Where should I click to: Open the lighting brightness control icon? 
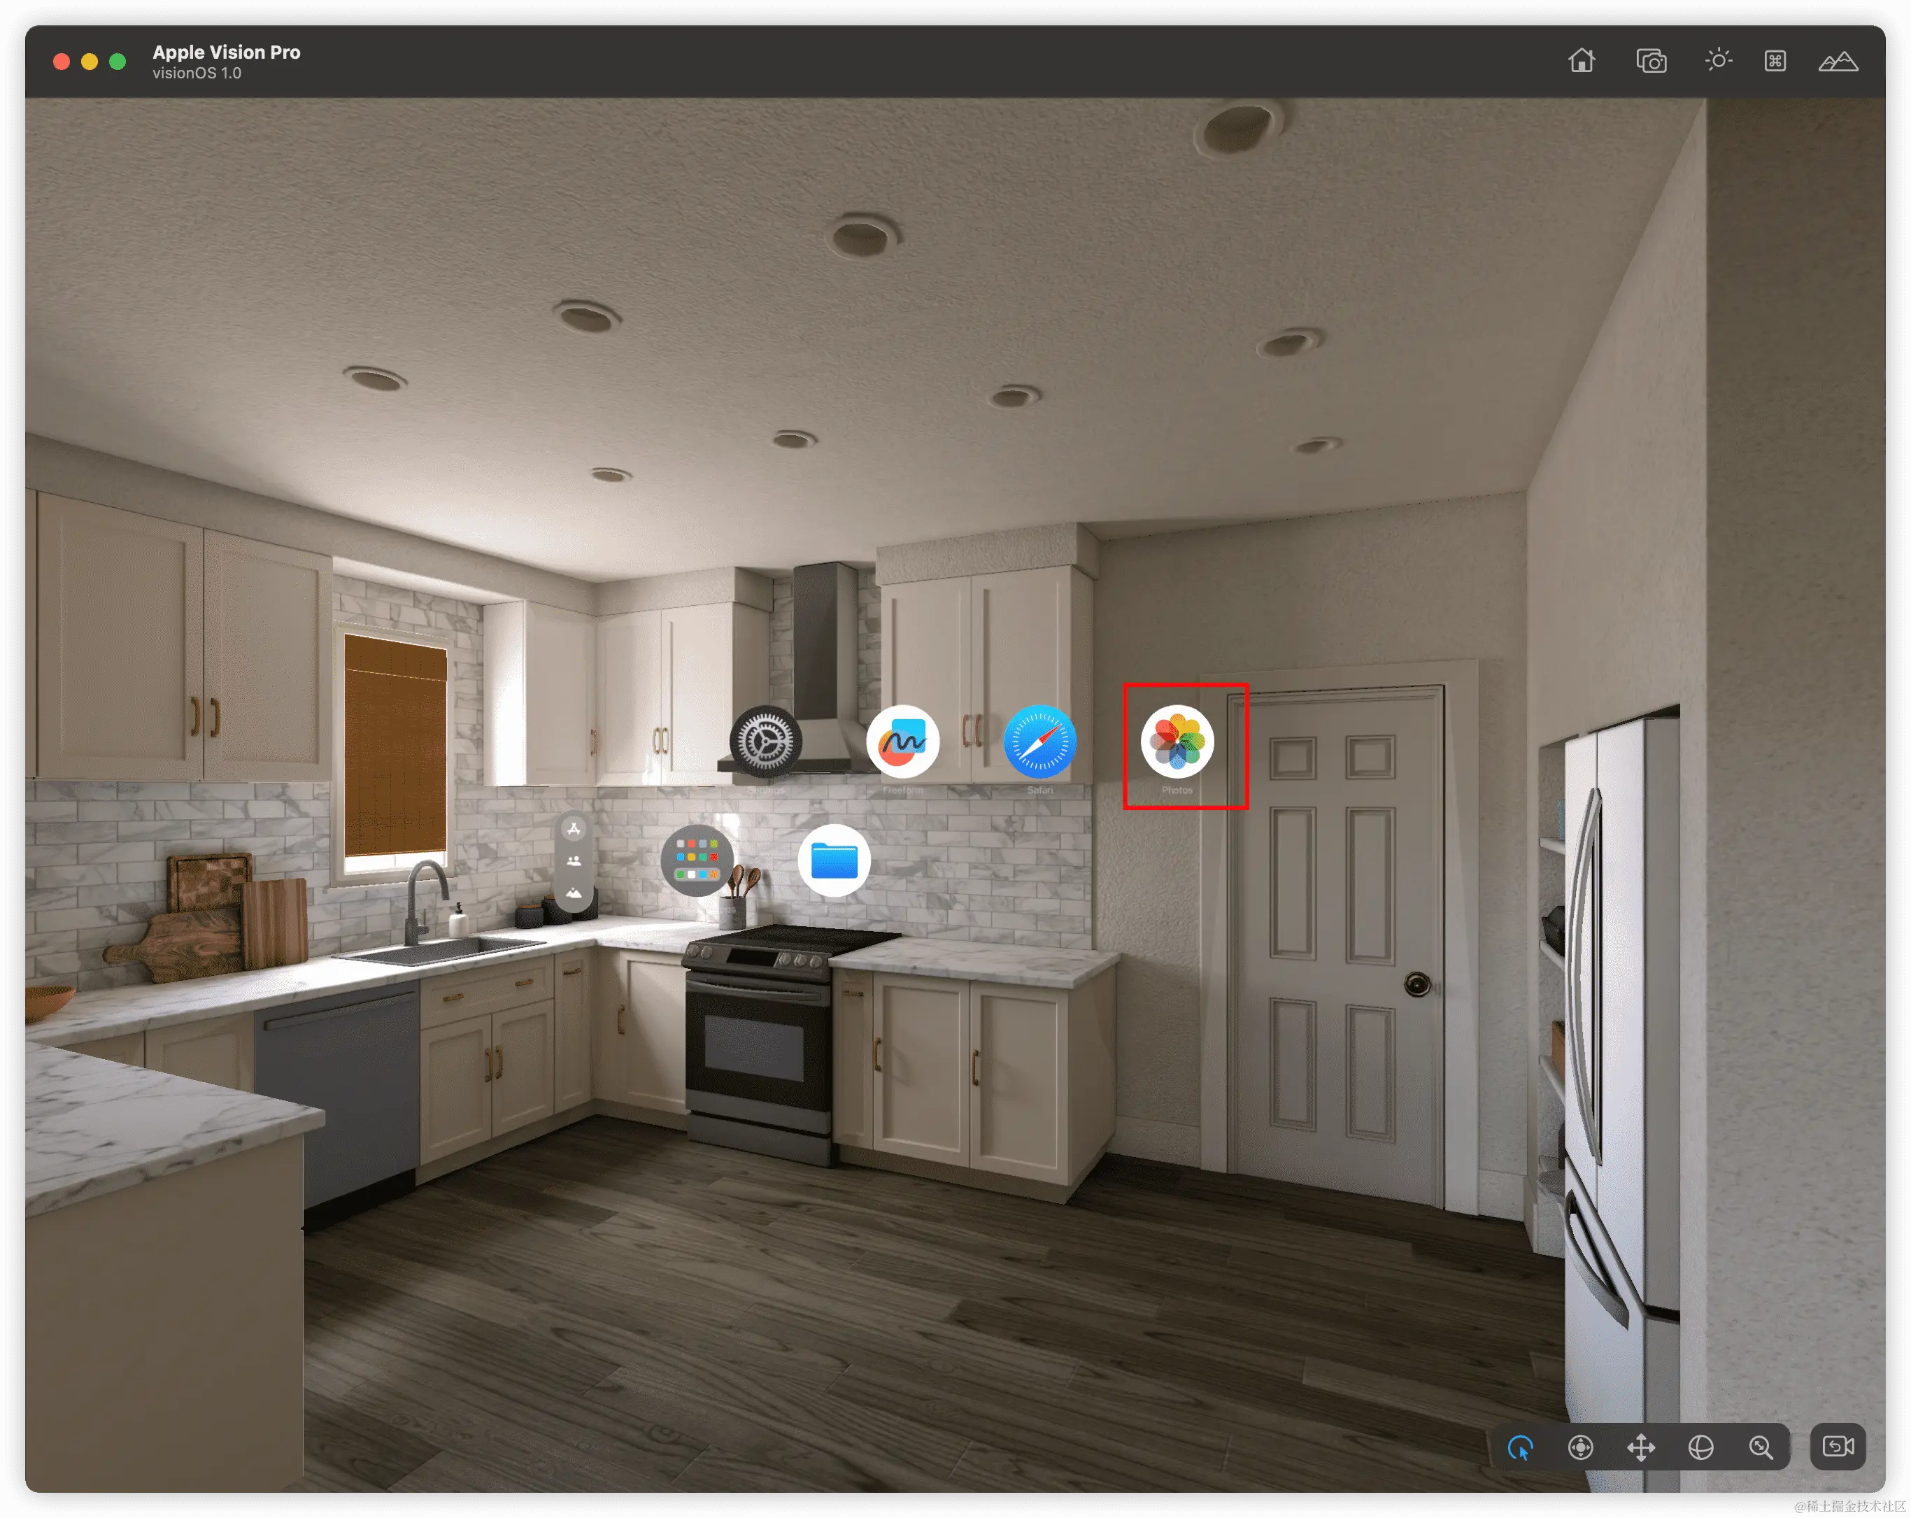click(1718, 60)
